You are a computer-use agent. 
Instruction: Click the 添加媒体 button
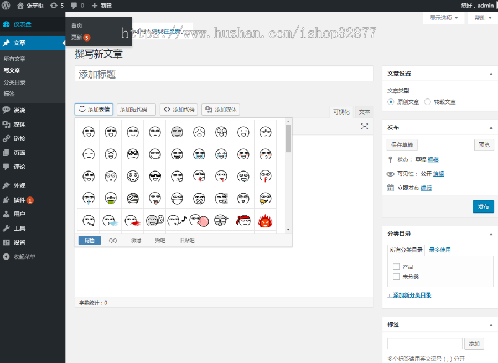tap(221, 109)
